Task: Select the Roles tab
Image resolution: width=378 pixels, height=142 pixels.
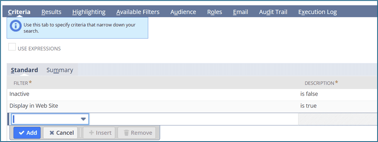Action: 215,12
